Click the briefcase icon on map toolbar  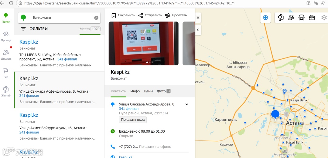312,18
